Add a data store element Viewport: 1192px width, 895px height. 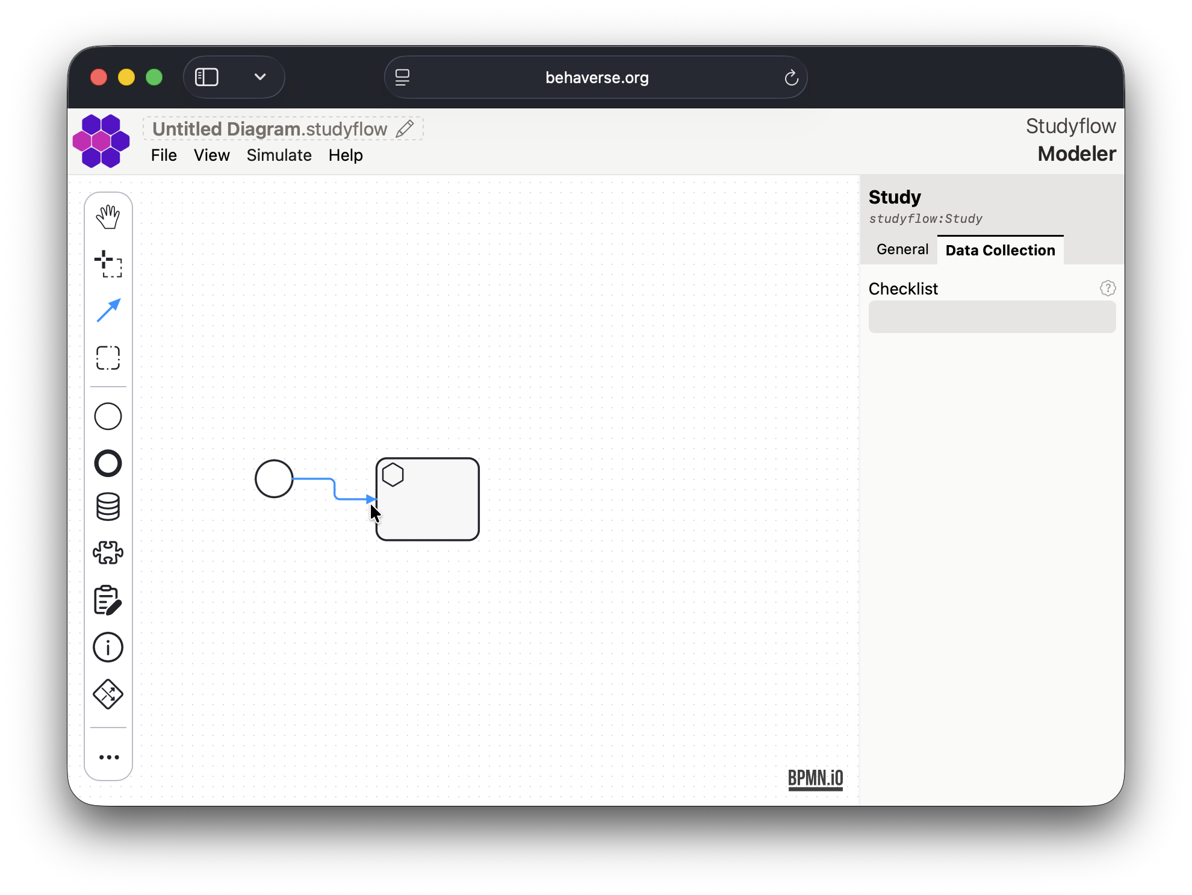pyautogui.click(x=108, y=507)
